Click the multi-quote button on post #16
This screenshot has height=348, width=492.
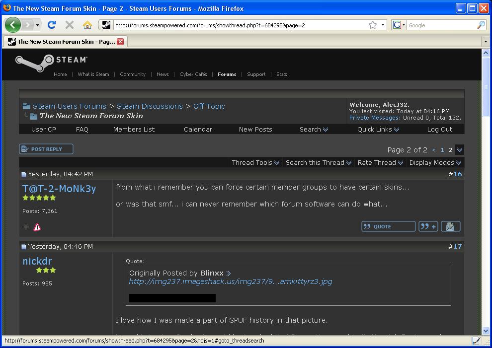pos(428,226)
